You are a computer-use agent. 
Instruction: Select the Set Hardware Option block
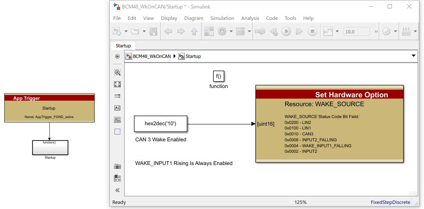click(329, 124)
